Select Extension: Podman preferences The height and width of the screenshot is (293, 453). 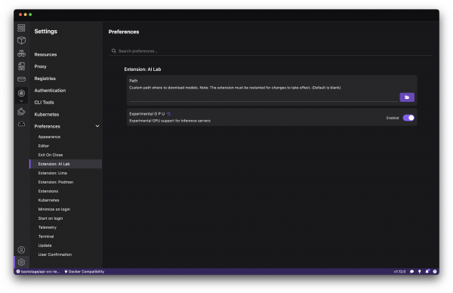coord(56,182)
